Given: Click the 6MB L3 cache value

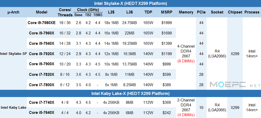Looking at the screenshot, I should pyautogui.click(x=129, y=113).
